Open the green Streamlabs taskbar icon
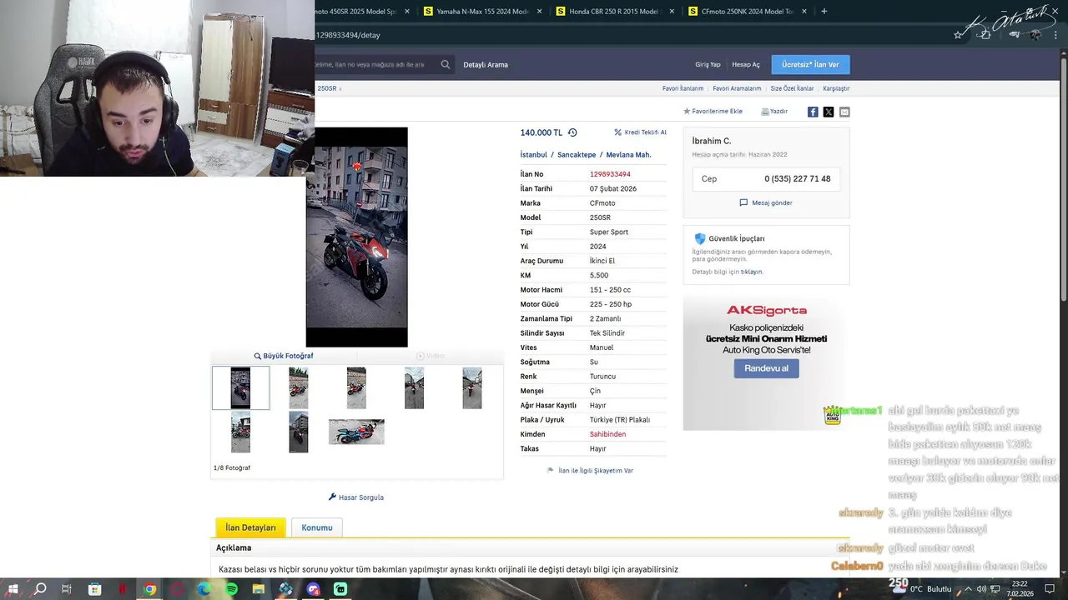This screenshot has height=600, width=1068. [340, 589]
